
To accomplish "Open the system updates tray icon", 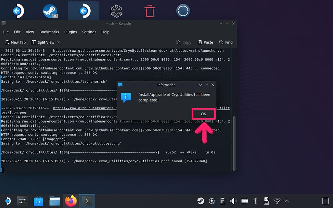I will pos(212,201).
